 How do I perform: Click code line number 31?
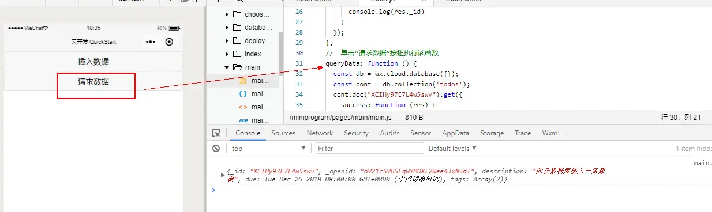point(298,63)
